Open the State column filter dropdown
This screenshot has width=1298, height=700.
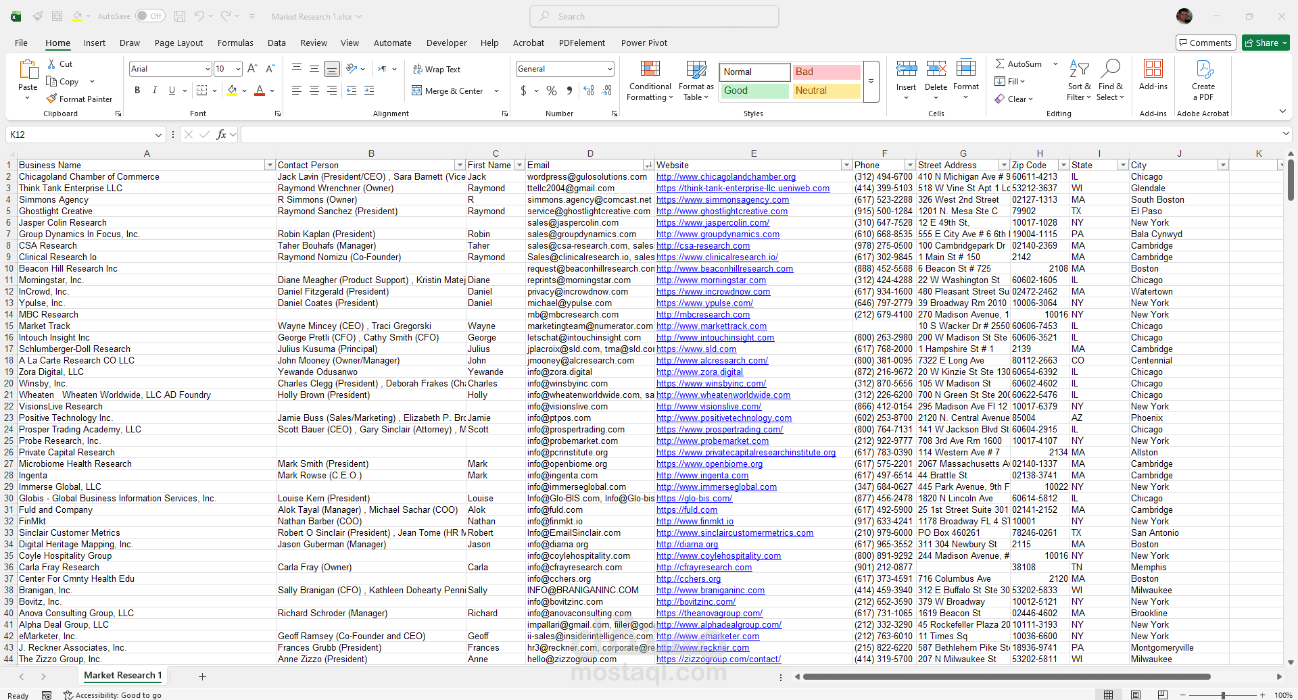pos(1123,165)
